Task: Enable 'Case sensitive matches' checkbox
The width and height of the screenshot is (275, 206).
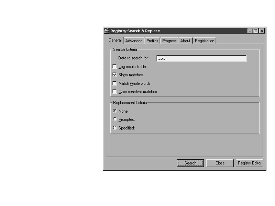Action: [x=115, y=92]
